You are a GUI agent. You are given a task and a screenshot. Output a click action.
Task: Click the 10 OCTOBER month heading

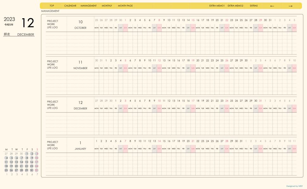pos(80,25)
